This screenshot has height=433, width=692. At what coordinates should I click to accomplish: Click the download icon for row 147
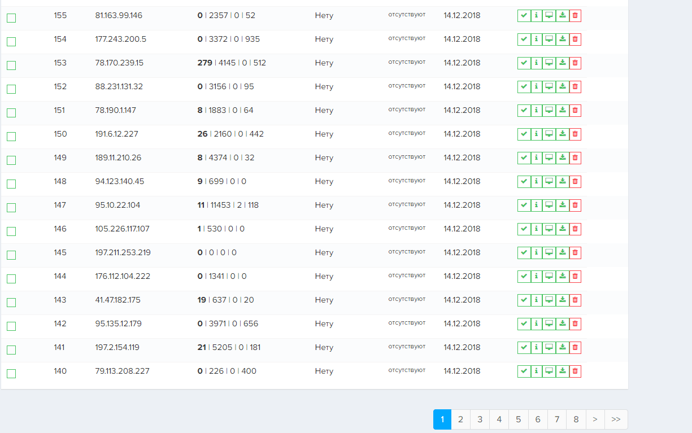(x=562, y=205)
